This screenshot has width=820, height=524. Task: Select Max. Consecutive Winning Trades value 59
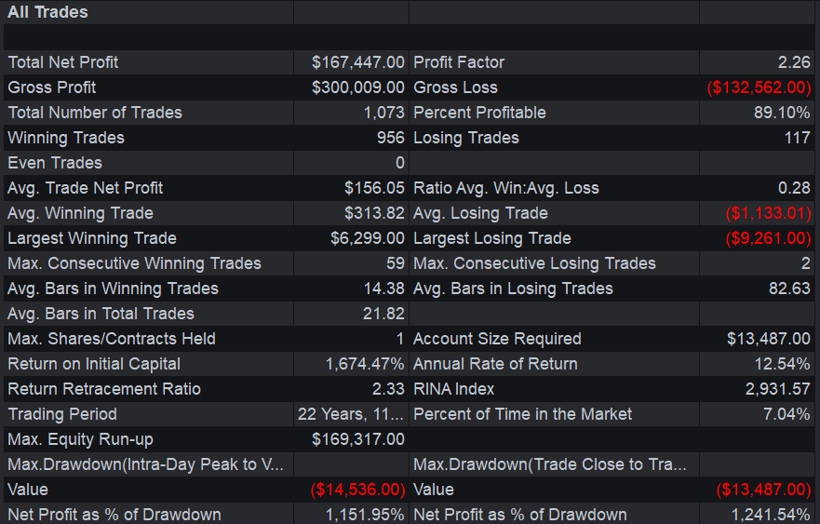[396, 263]
